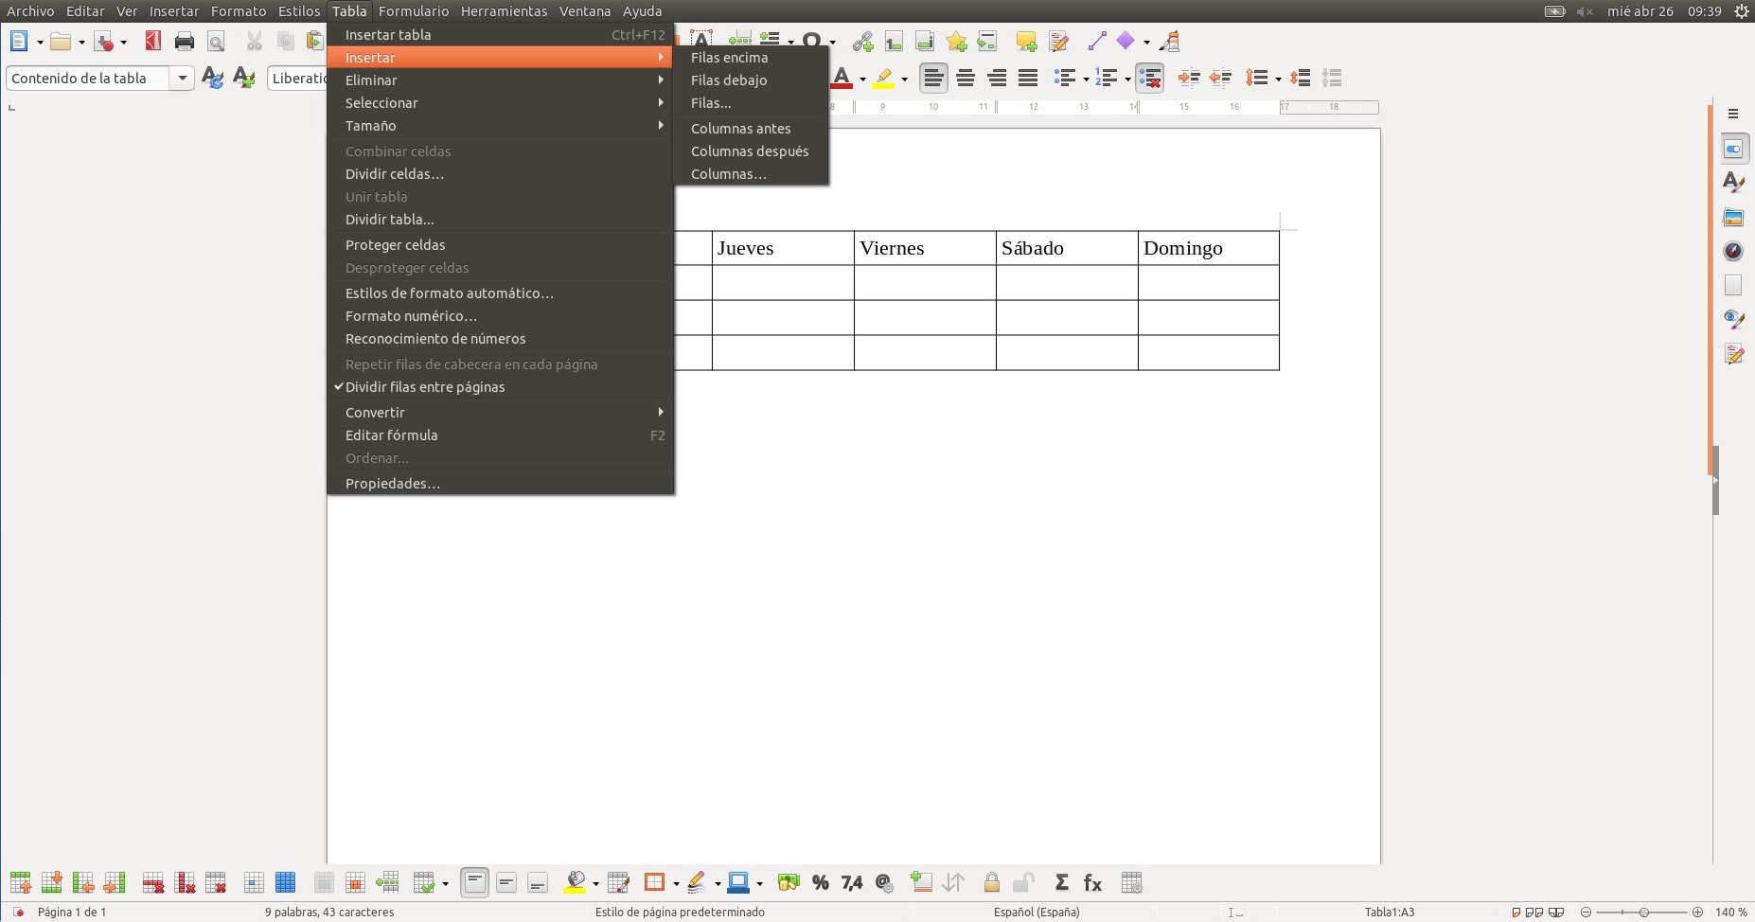The image size is (1755, 922).
Task: Click the Table properties icon in bottom toolbar
Action: [1131, 883]
